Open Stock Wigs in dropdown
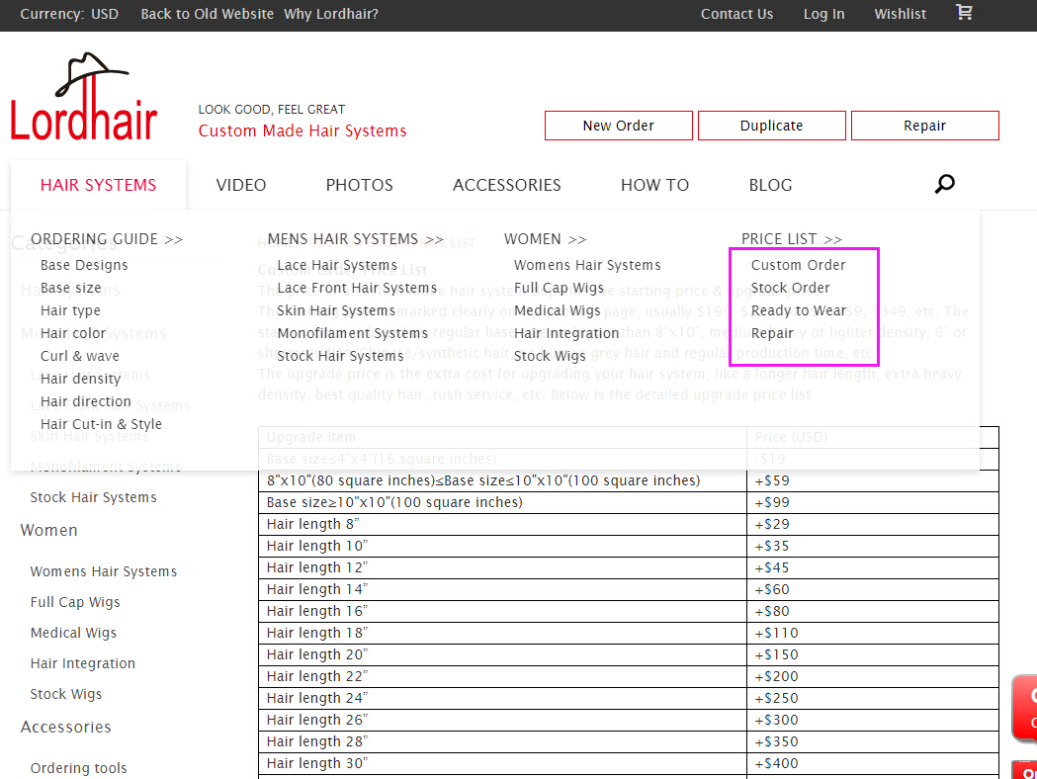 click(x=550, y=356)
